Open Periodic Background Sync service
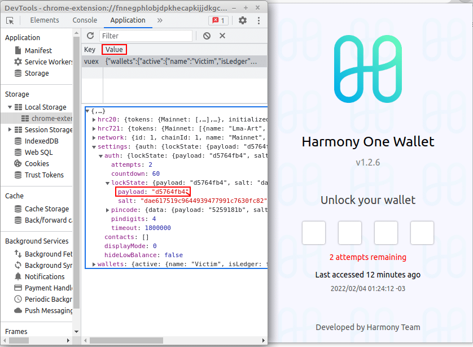This screenshot has width=473, height=347. (43, 300)
